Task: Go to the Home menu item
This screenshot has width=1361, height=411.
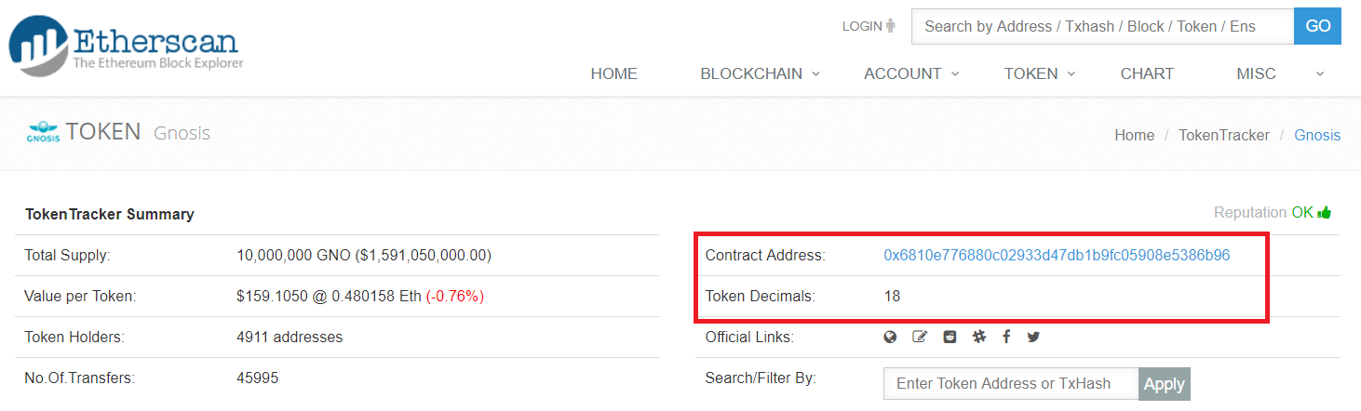Action: (613, 74)
